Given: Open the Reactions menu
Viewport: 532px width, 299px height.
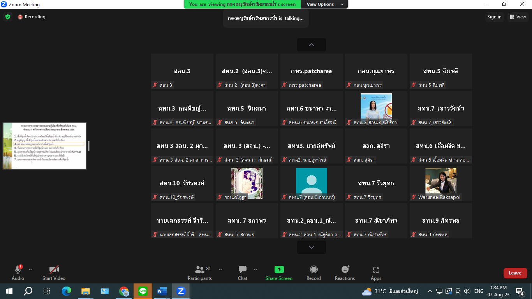Looking at the screenshot, I should tap(345, 273).
